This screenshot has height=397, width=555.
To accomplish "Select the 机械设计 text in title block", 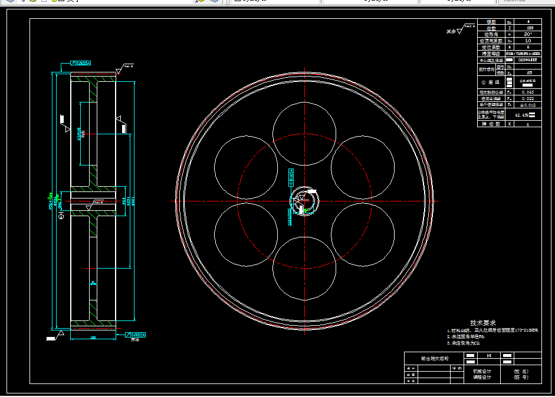I will 482,371.
